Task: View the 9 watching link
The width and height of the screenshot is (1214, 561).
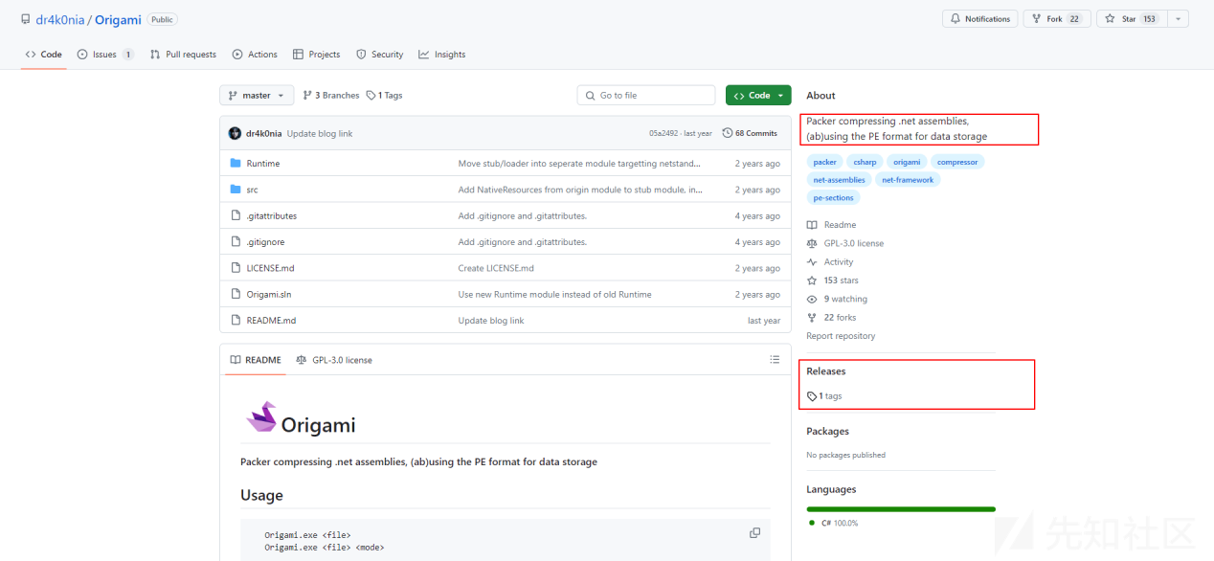Action: click(x=838, y=299)
